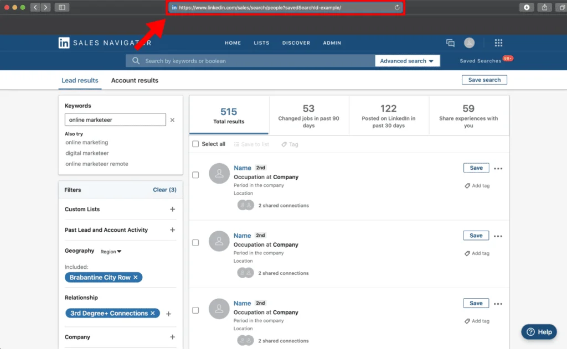This screenshot has height=349, width=567.
Task: Open the Advanced search dropdown
Action: point(408,60)
